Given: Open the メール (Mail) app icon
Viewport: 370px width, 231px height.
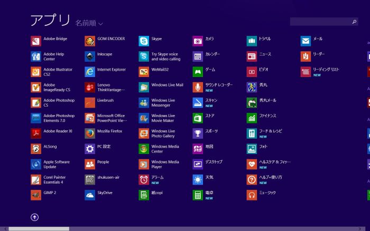Looking at the screenshot, I should tap(306, 41).
